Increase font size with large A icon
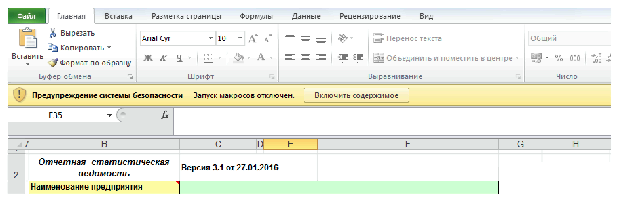Image resolution: width=623 pixels, height=203 pixels. pos(253,38)
